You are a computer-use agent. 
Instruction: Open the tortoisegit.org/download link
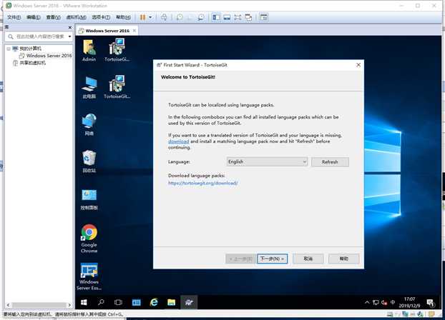tap(203, 183)
